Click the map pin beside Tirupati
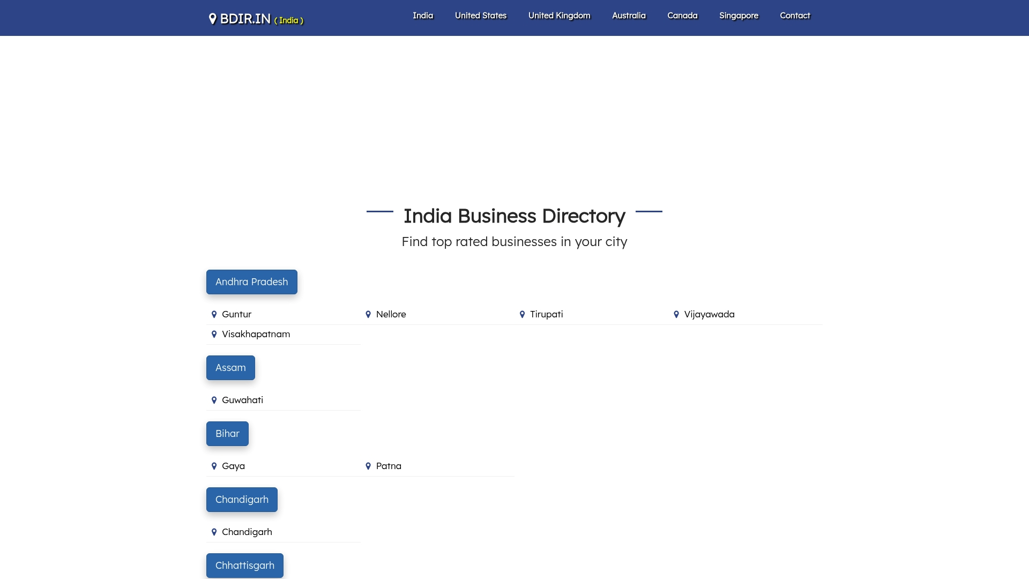The height and width of the screenshot is (579, 1029). 522,315
